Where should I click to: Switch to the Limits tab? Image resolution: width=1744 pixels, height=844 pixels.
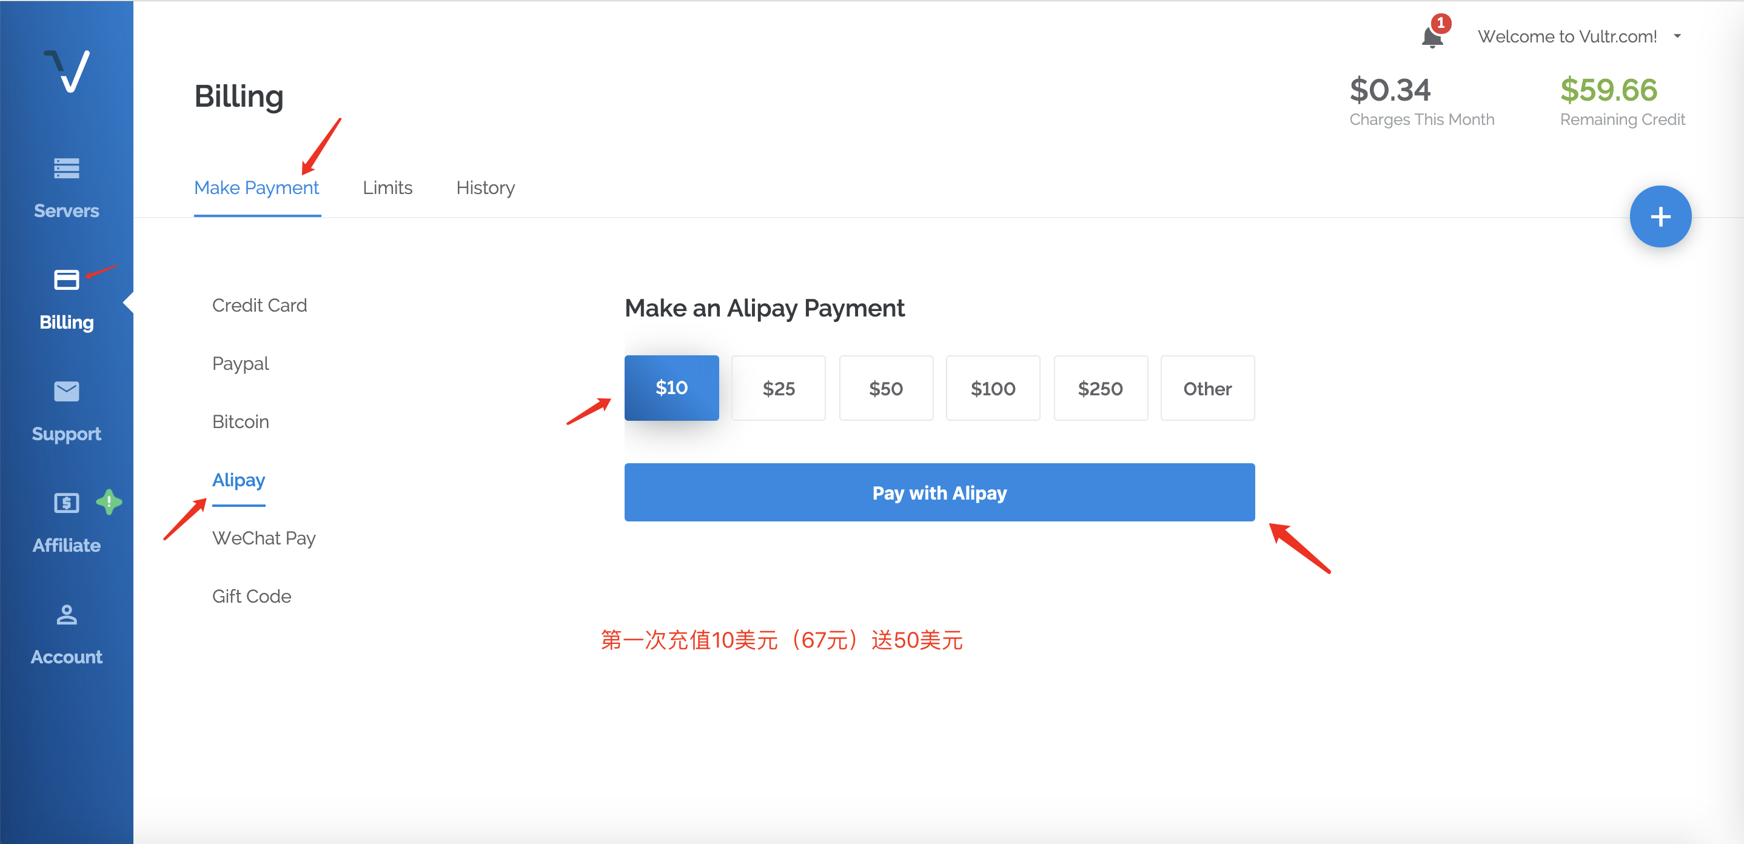coord(387,187)
